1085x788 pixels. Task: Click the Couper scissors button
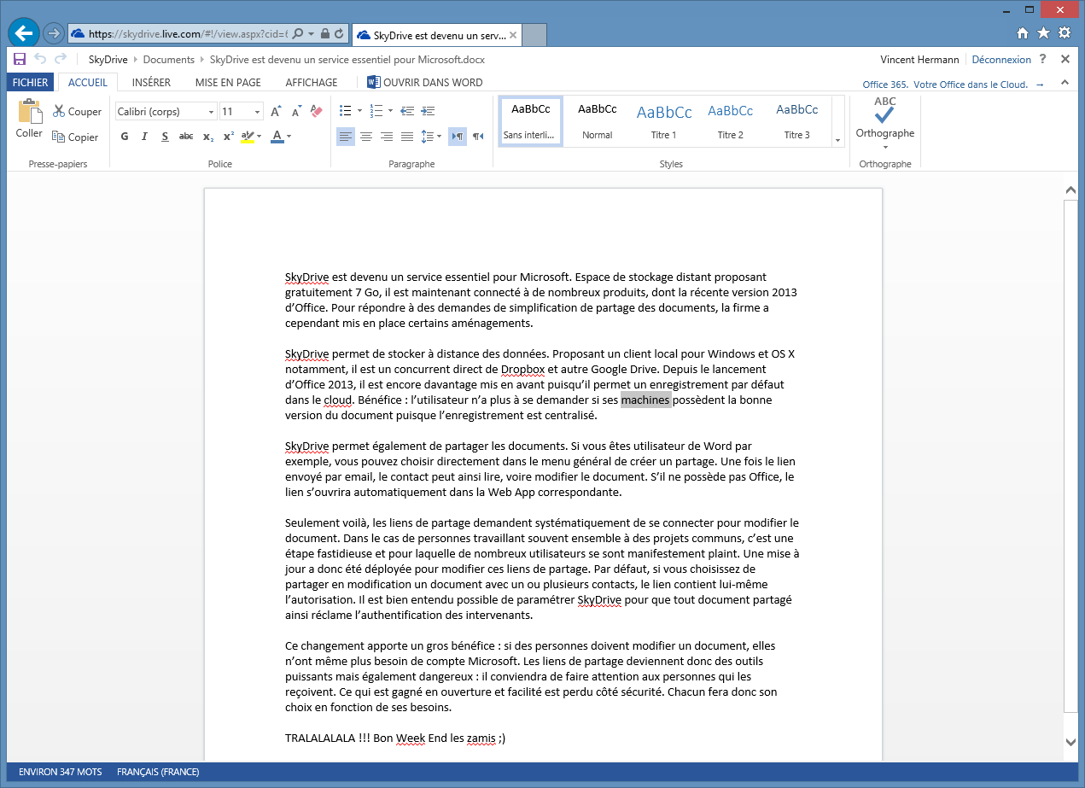click(x=77, y=112)
